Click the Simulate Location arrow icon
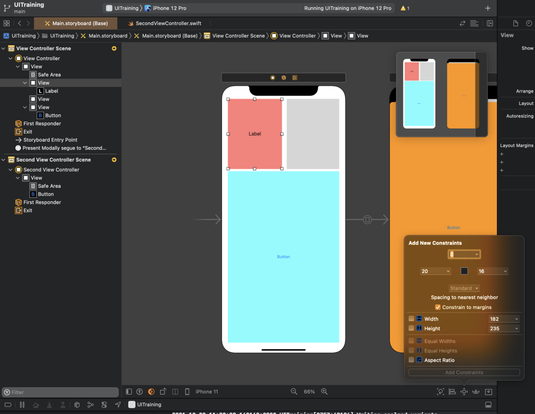 tap(118, 405)
